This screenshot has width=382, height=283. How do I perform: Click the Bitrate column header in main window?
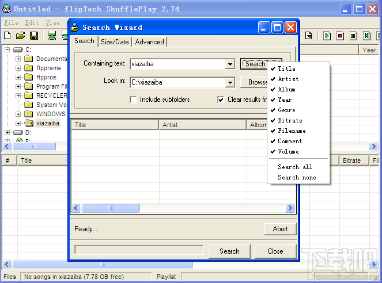(x=354, y=160)
